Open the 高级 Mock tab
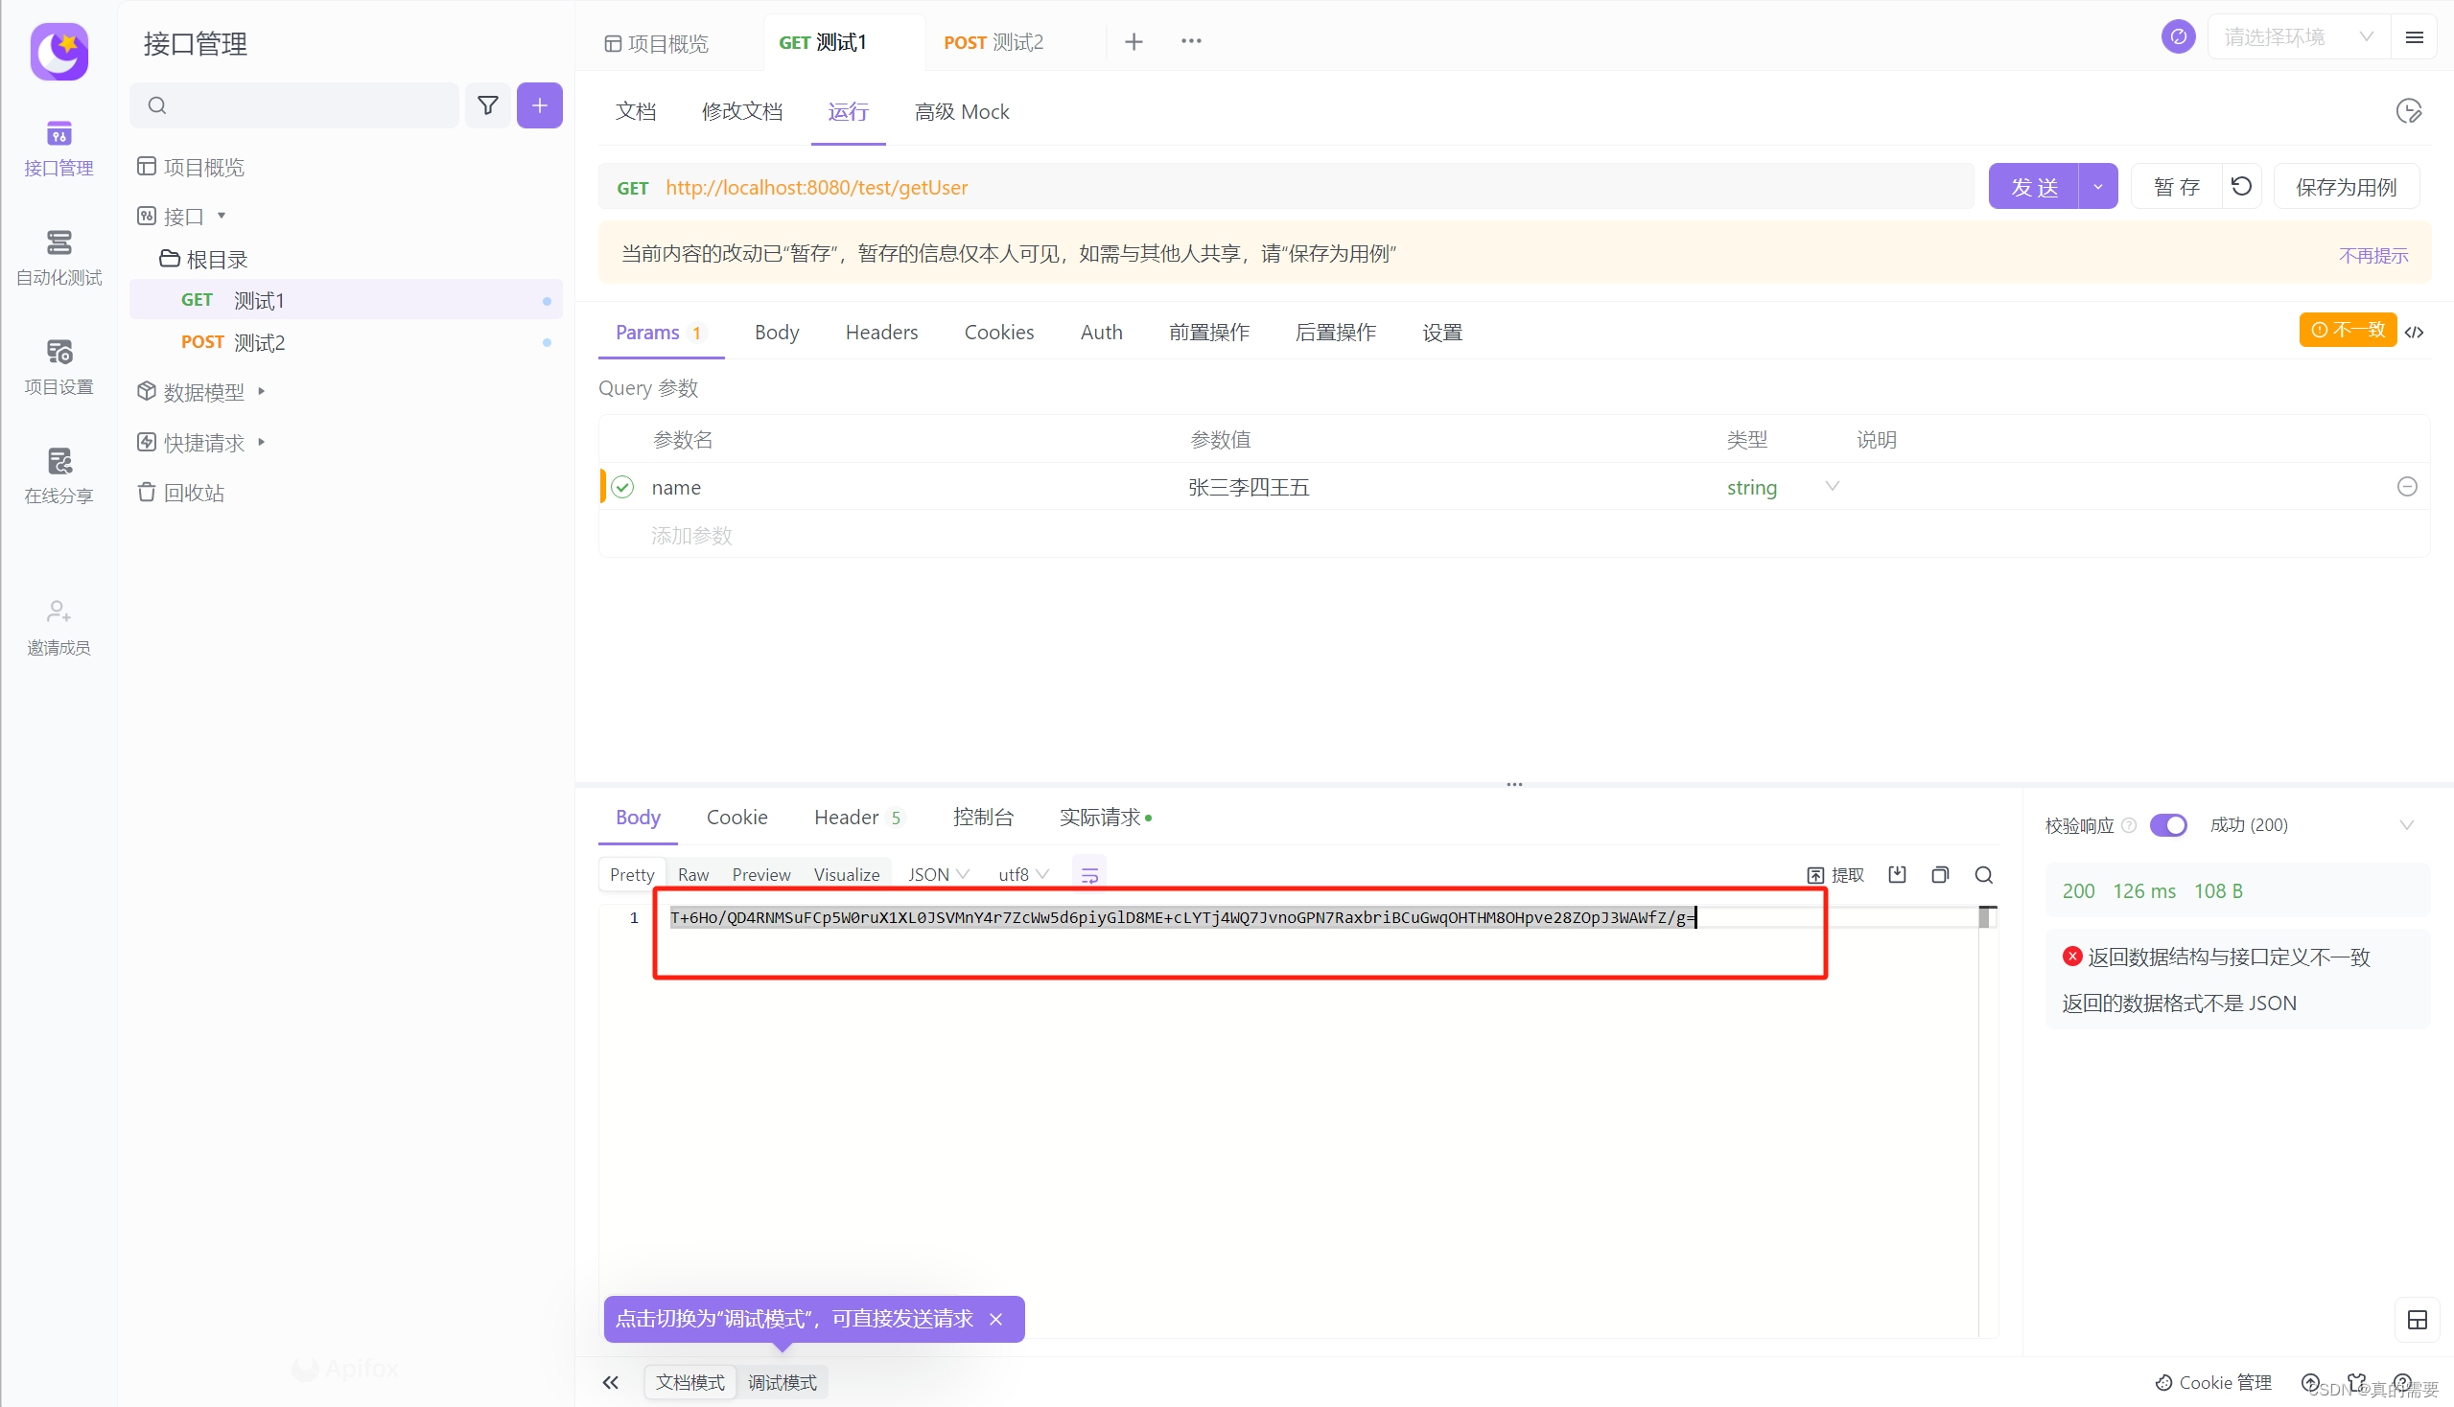This screenshot has width=2454, height=1407. [961, 111]
